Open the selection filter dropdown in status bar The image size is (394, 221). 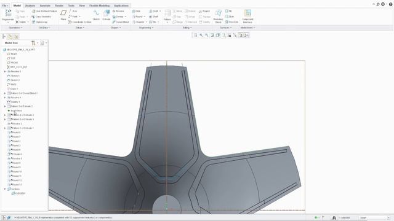(x=374, y=218)
